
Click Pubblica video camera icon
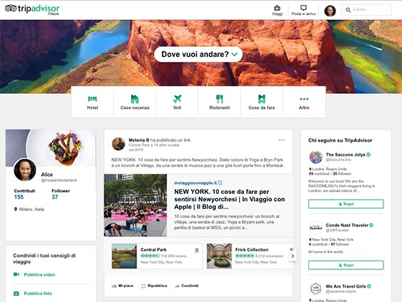(x=16, y=274)
